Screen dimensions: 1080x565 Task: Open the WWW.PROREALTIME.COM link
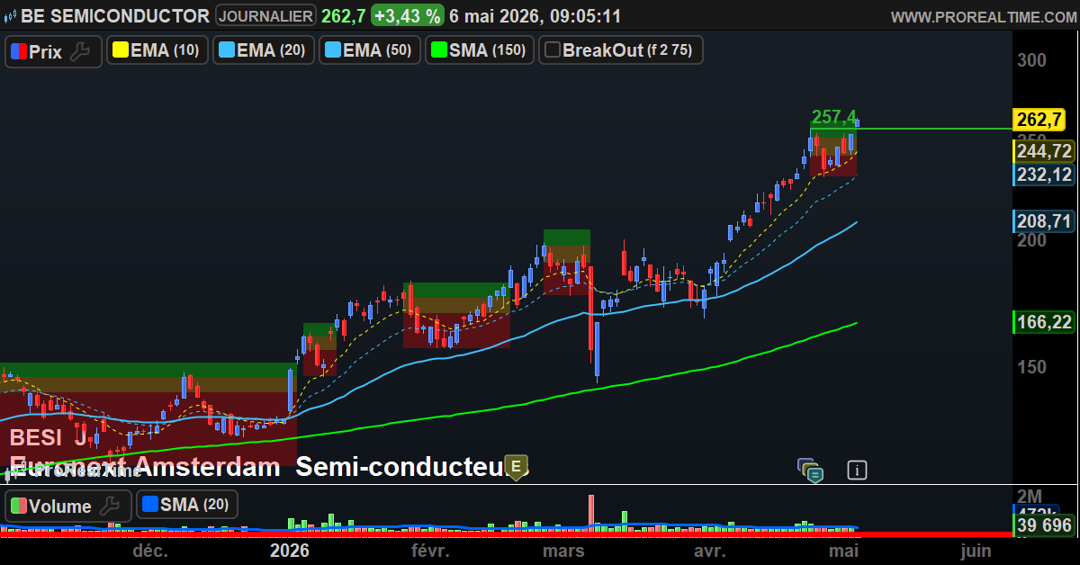983,17
